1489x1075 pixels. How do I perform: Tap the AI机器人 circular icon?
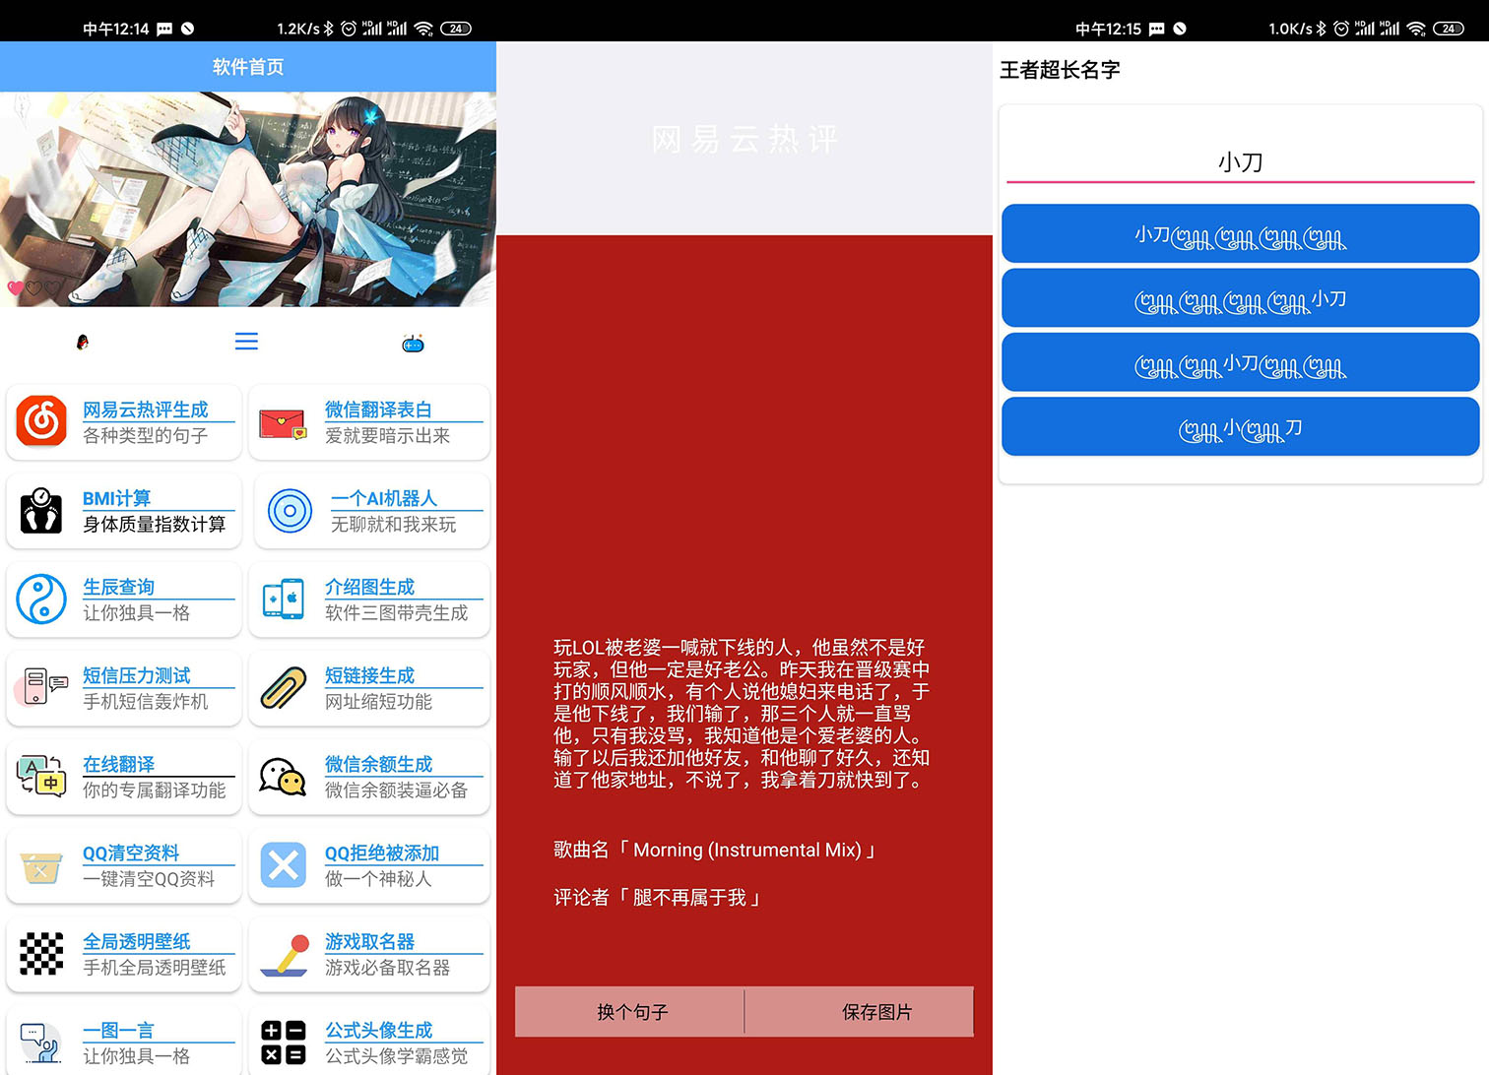(x=290, y=511)
